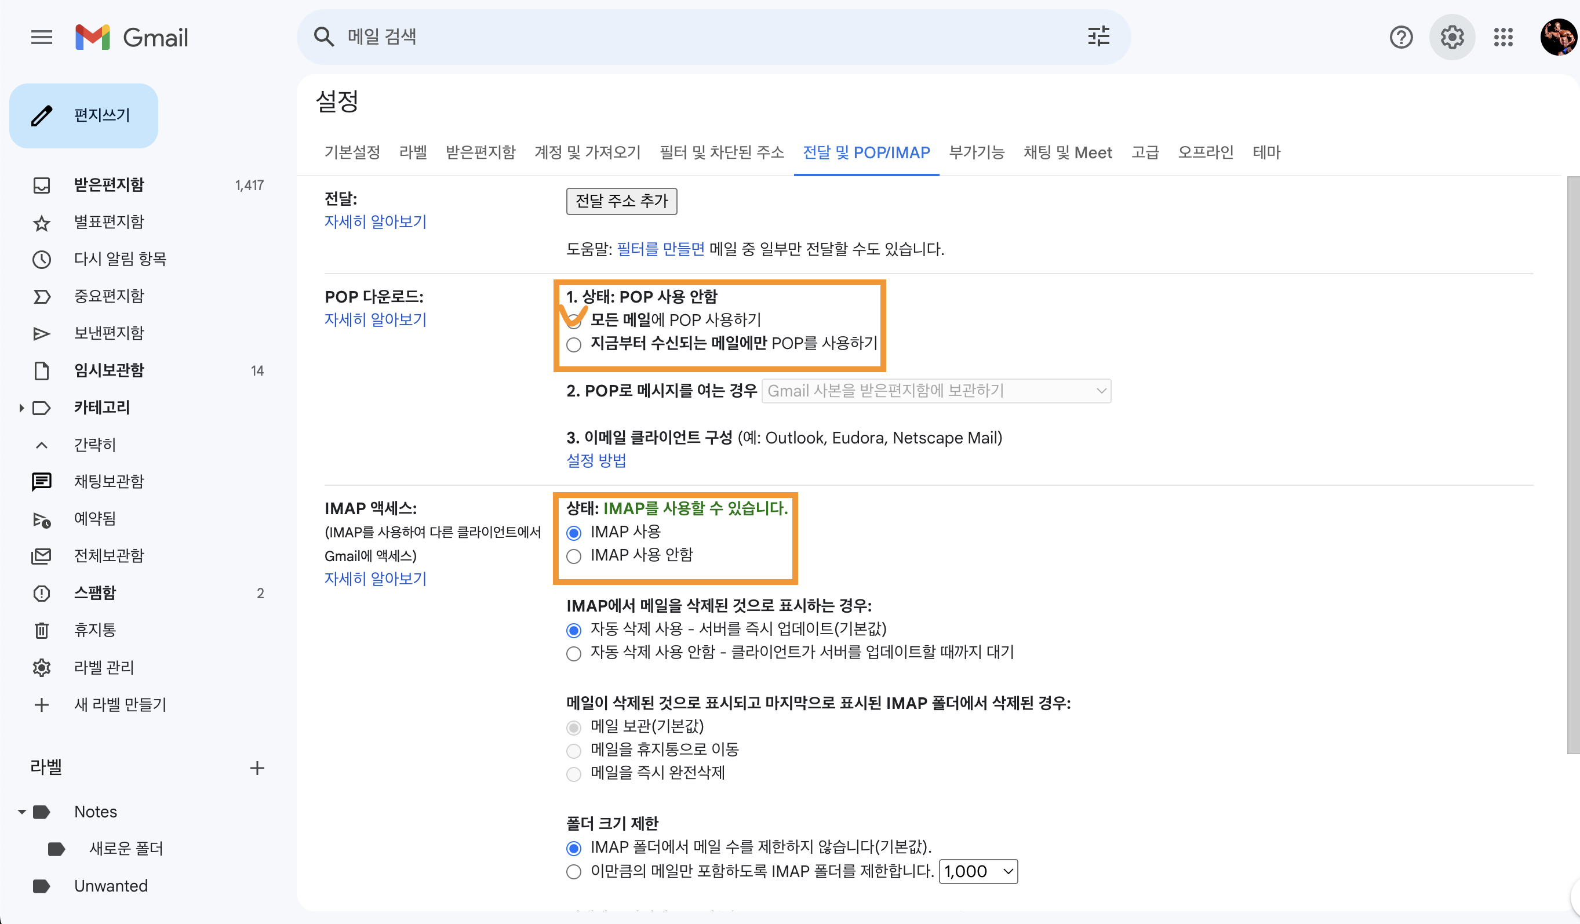
Task: Open 휴지통 trash folder icon
Action: point(41,630)
